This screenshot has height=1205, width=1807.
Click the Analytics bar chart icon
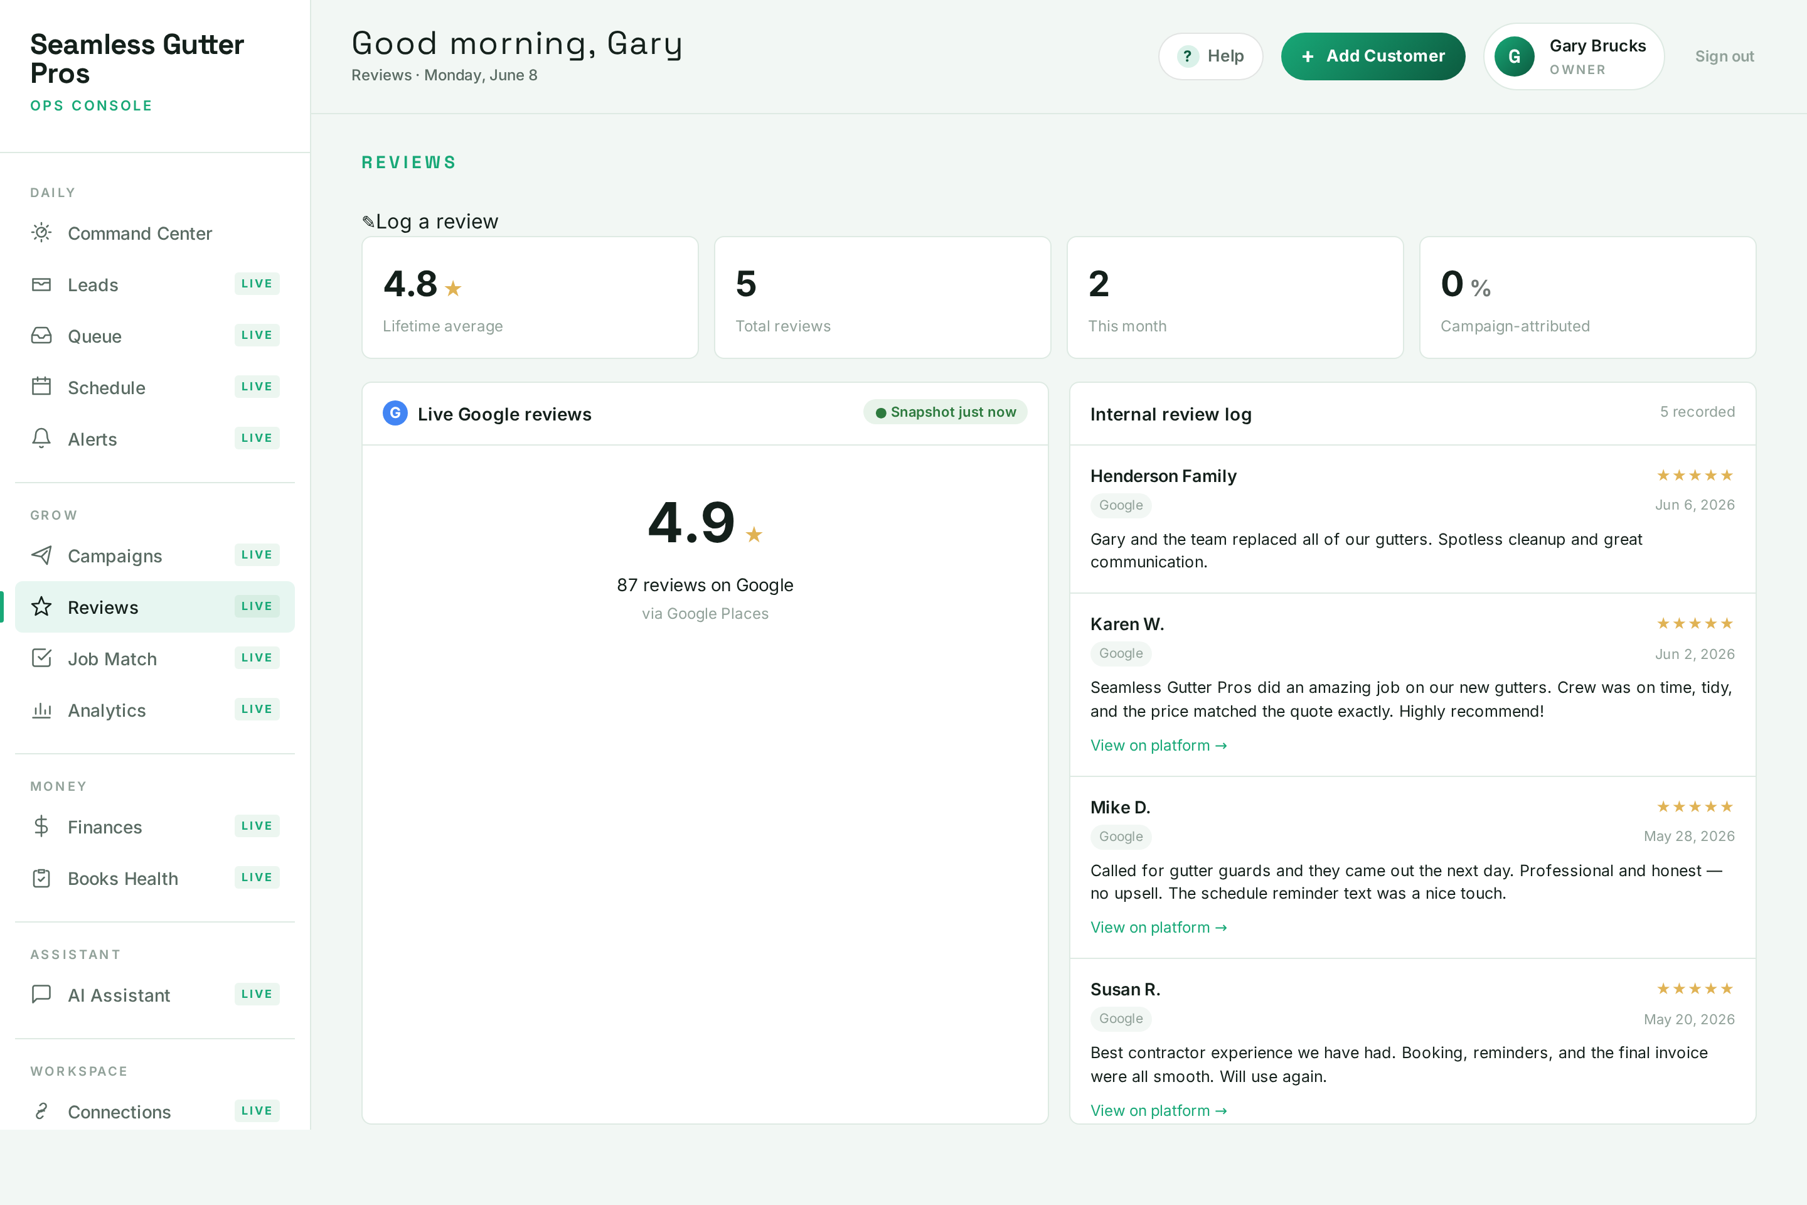tap(41, 709)
